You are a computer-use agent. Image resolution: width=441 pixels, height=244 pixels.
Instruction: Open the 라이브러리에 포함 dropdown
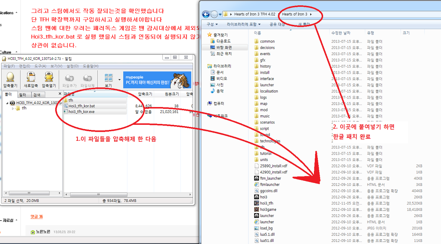244,25
